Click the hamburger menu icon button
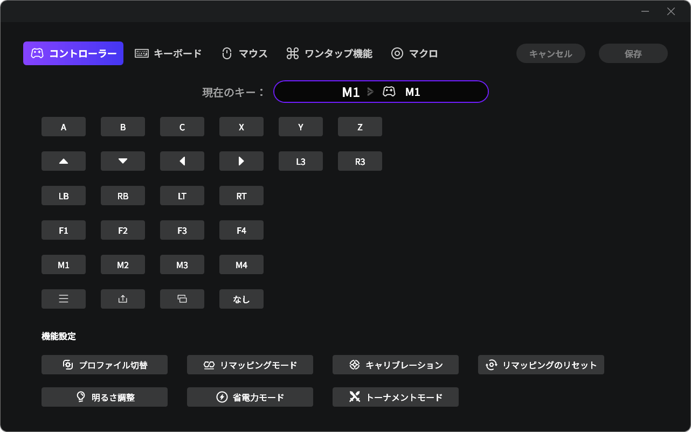The image size is (691, 432). pos(64,299)
